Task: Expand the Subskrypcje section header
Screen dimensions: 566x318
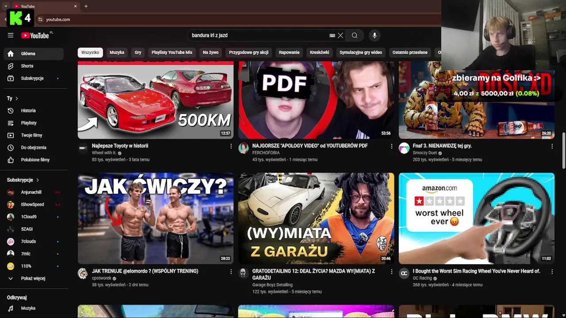Action: [23, 180]
